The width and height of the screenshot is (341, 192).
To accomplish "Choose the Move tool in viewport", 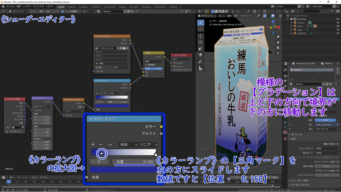I will (x=201, y=36).
